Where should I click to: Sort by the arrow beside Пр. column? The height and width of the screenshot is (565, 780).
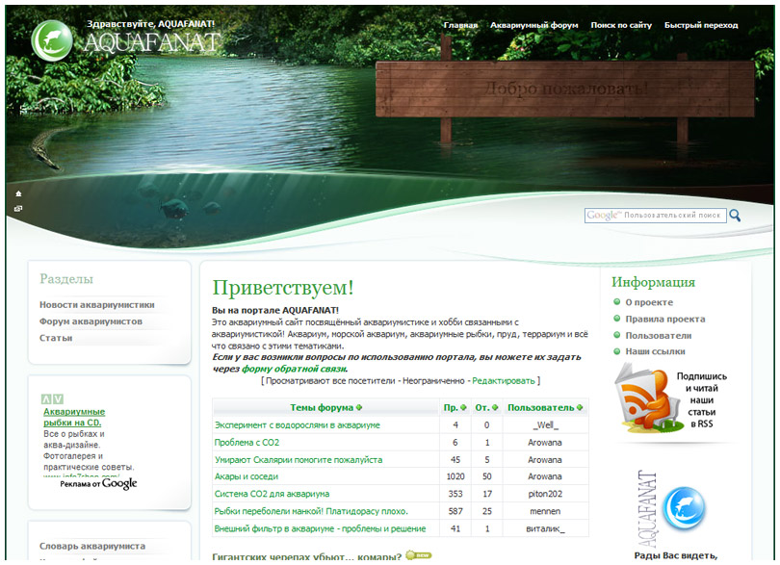click(463, 408)
